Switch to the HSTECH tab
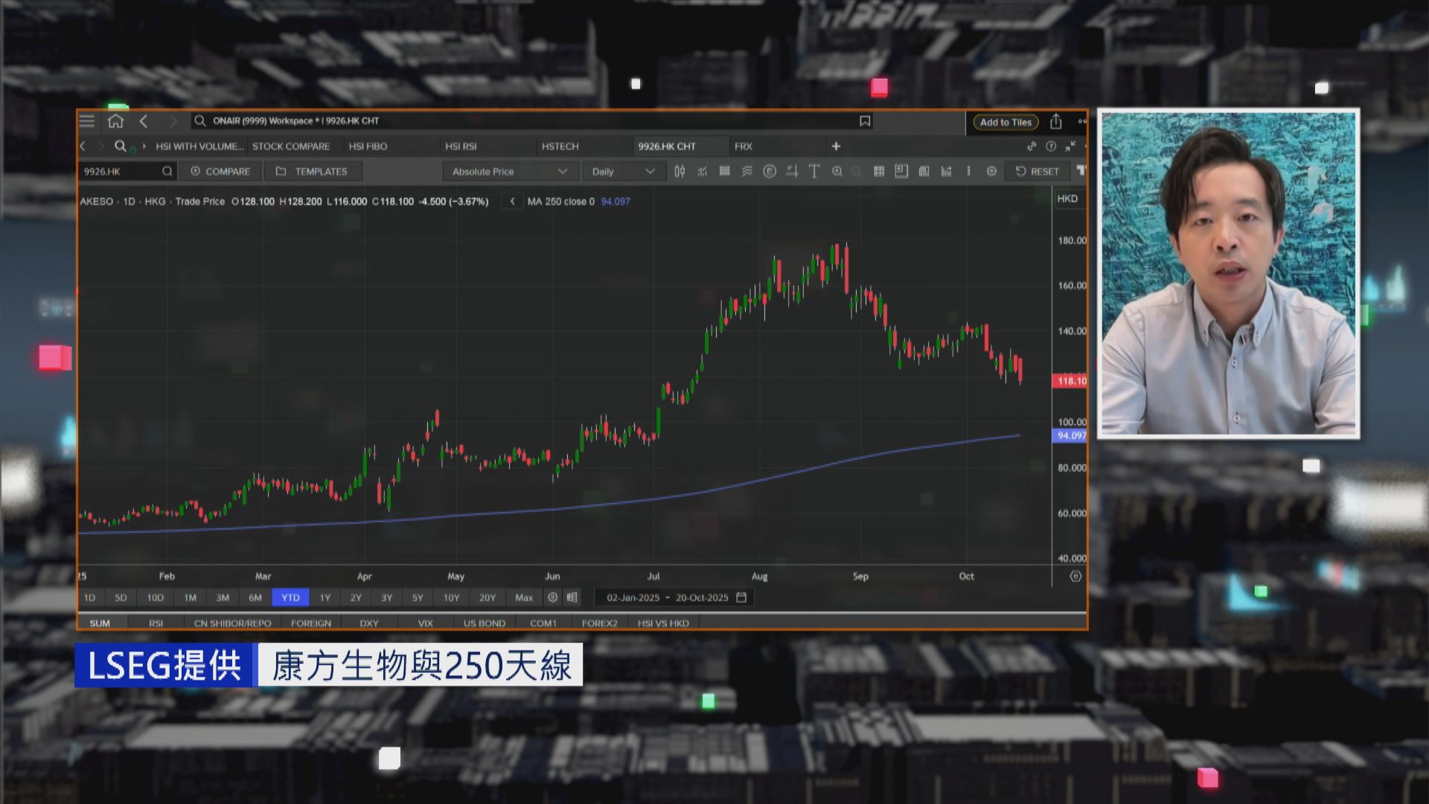Image resolution: width=1429 pixels, height=804 pixels. point(560,147)
